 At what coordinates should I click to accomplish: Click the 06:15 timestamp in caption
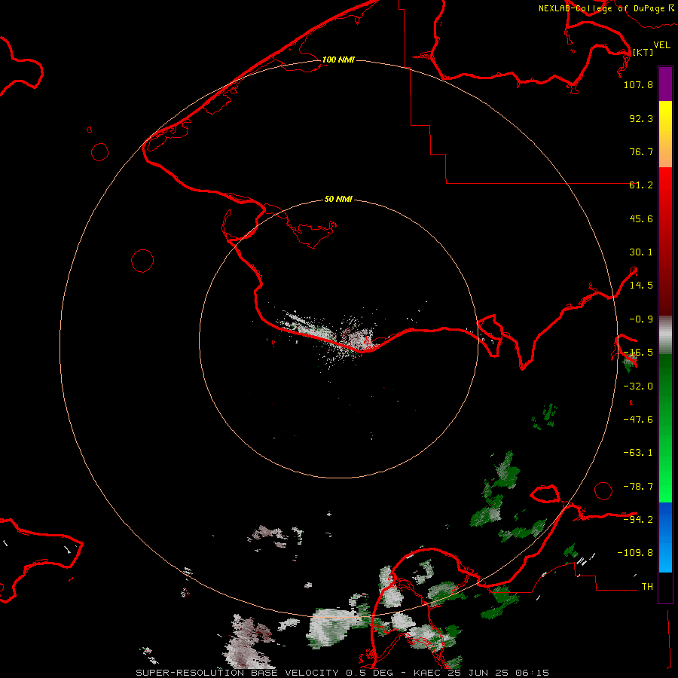click(x=533, y=673)
